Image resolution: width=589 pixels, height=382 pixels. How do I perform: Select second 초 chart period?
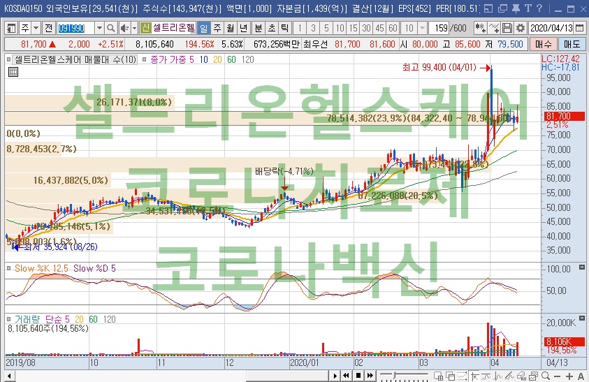point(272,28)
